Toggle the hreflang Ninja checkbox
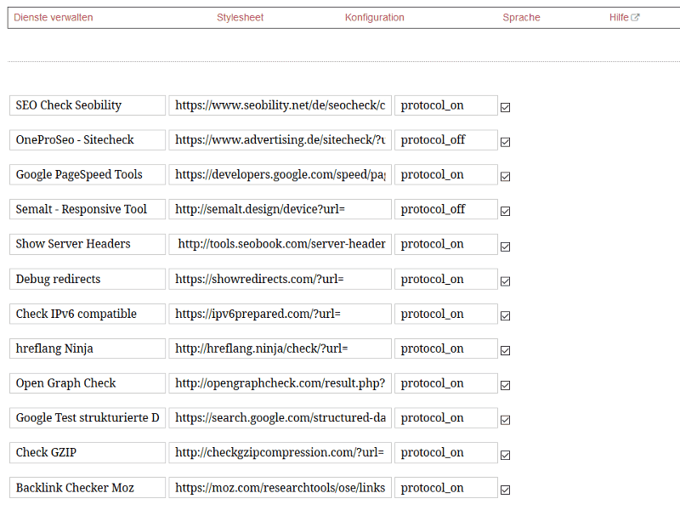The width and height of the screenshot is (680, 510). pyautogui.click(x=505, y=350)
